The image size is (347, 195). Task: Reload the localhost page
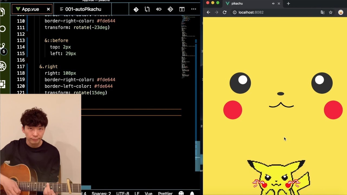(x=224, y=12)
